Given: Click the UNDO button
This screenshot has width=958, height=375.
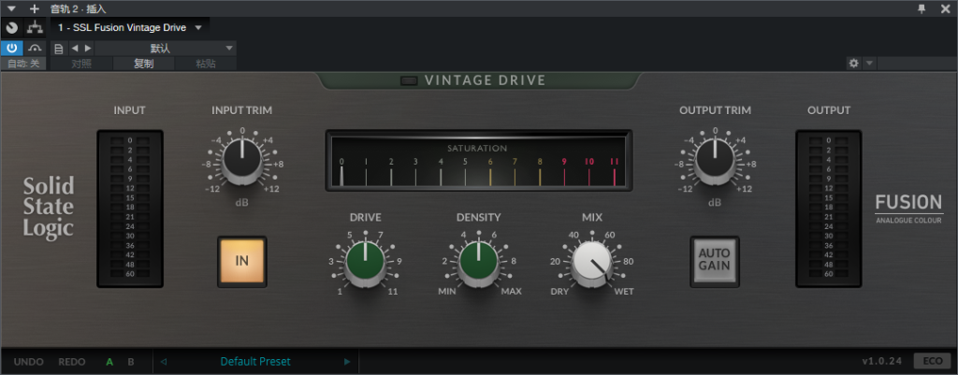Looking at the screenshot, I should (x=29, y=362).
